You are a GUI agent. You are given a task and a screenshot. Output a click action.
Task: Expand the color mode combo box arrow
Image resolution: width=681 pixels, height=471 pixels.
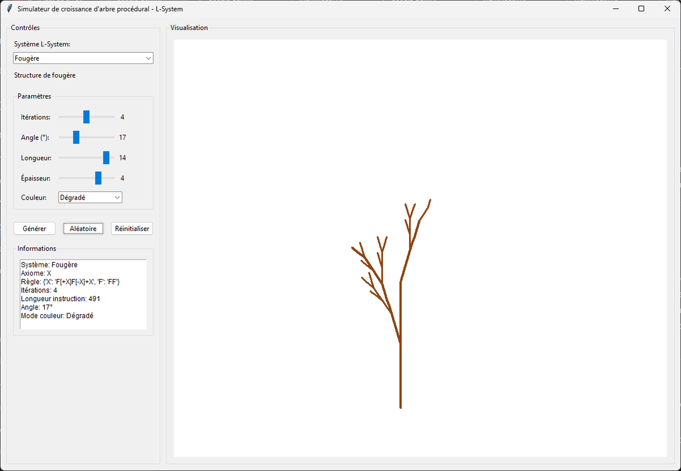point(117,197)
